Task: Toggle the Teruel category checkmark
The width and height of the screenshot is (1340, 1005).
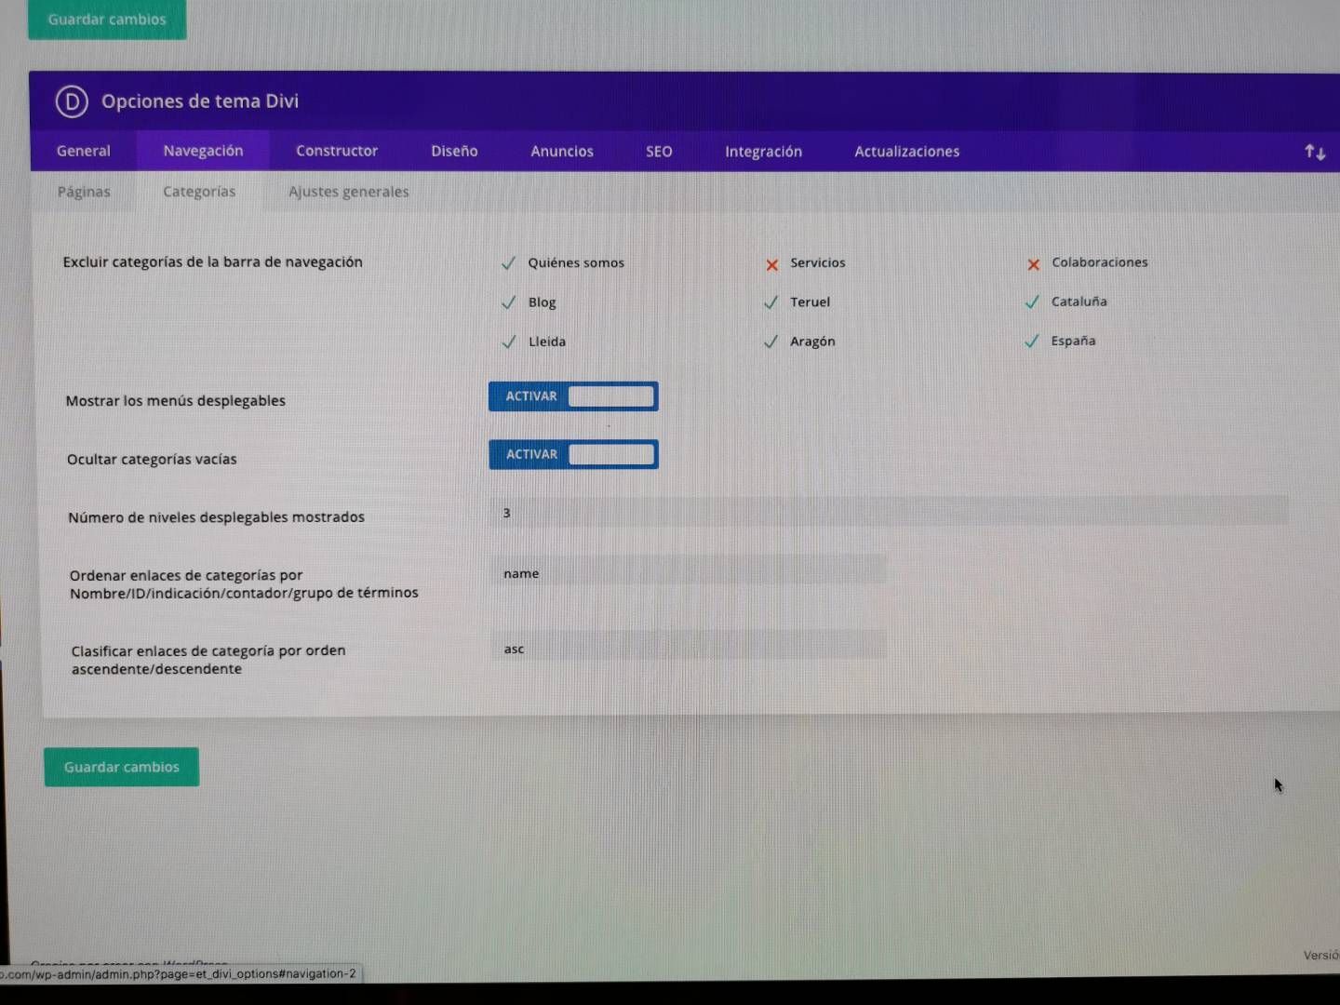Action: [770, 302]
